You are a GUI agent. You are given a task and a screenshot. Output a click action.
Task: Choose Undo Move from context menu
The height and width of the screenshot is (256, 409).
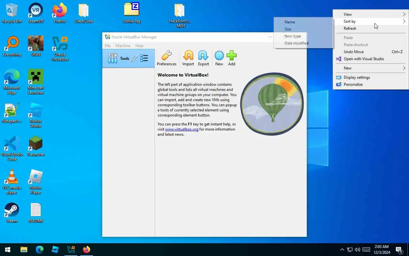(371, 52)
